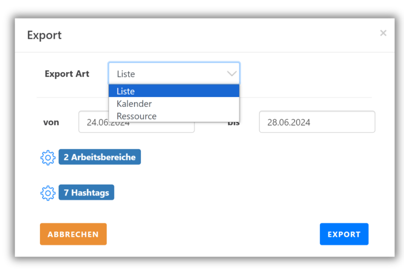404x274 pixels.
Task: Click the 2 Arbeitsbereiche badge
Action: (x=100, y=157)
